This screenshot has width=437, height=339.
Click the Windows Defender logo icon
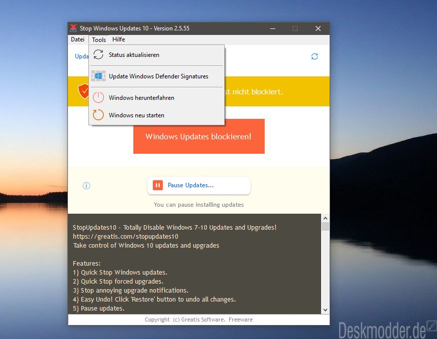click(x=98, y=76)
